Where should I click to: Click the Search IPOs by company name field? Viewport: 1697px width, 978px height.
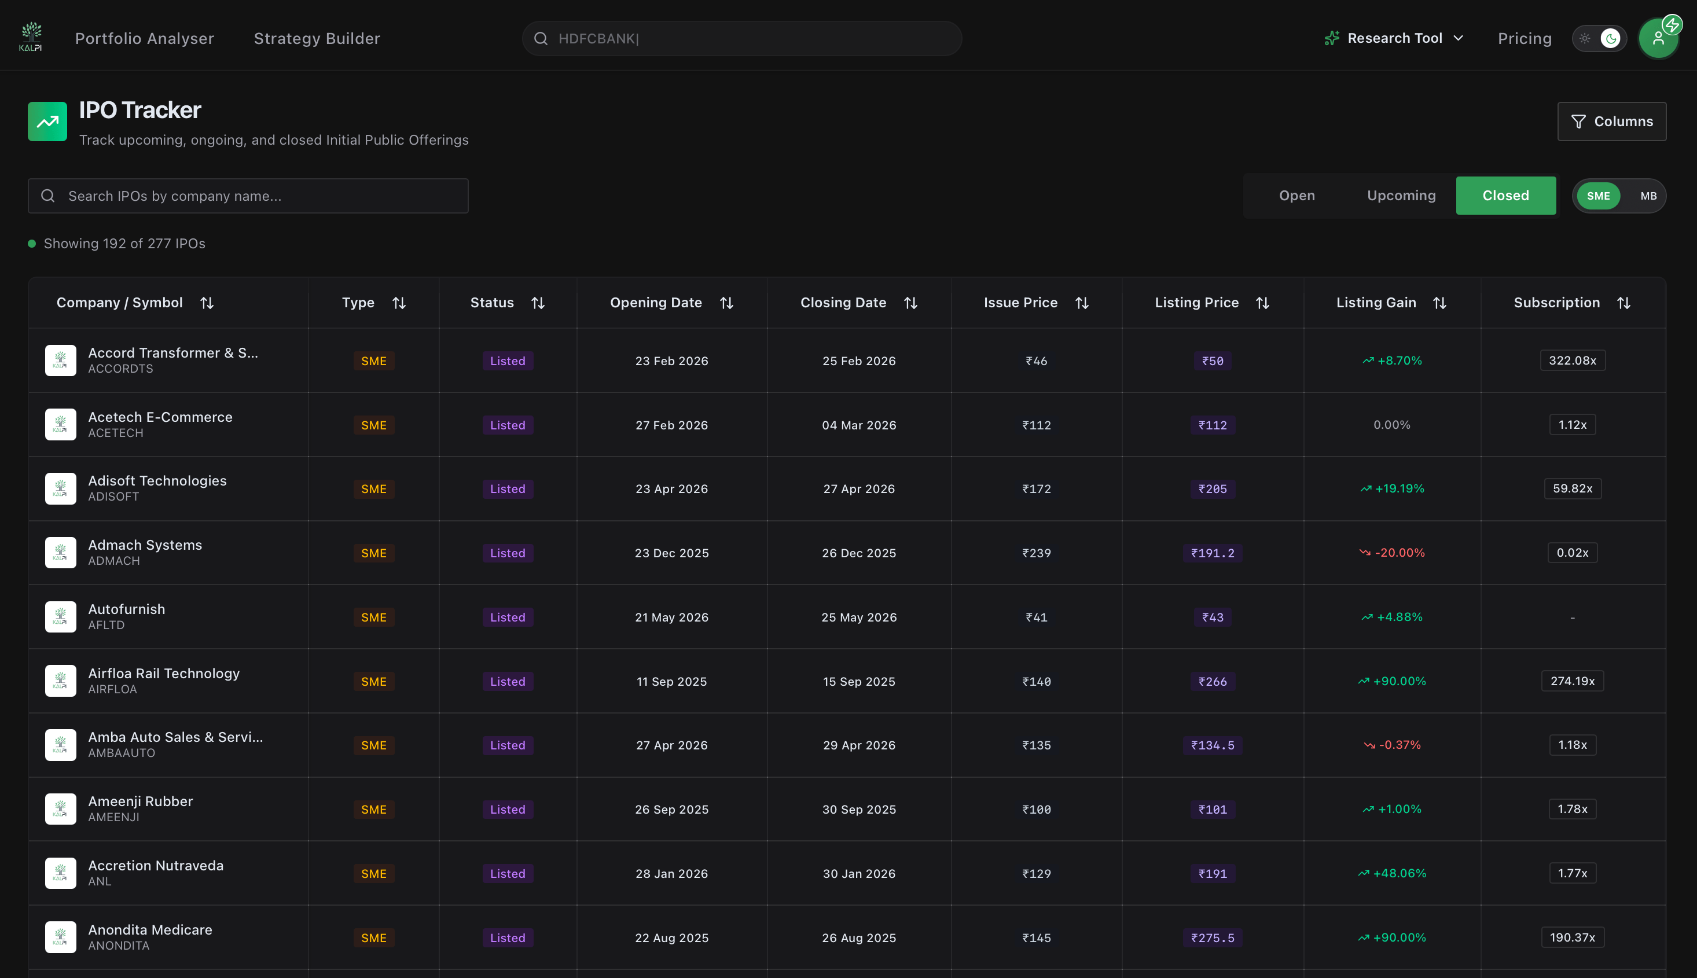tap(248, 196)
